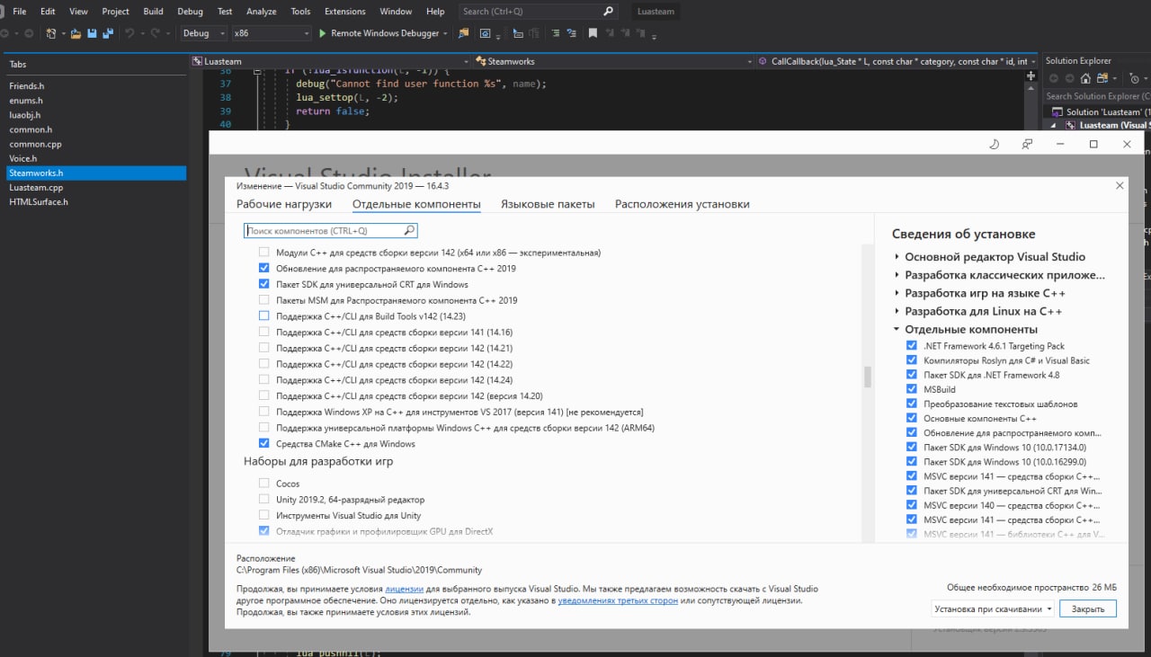Click the Open File folder icon
Image resolution: width=1151 pixels, height=657 pixels.
point(76,33)
